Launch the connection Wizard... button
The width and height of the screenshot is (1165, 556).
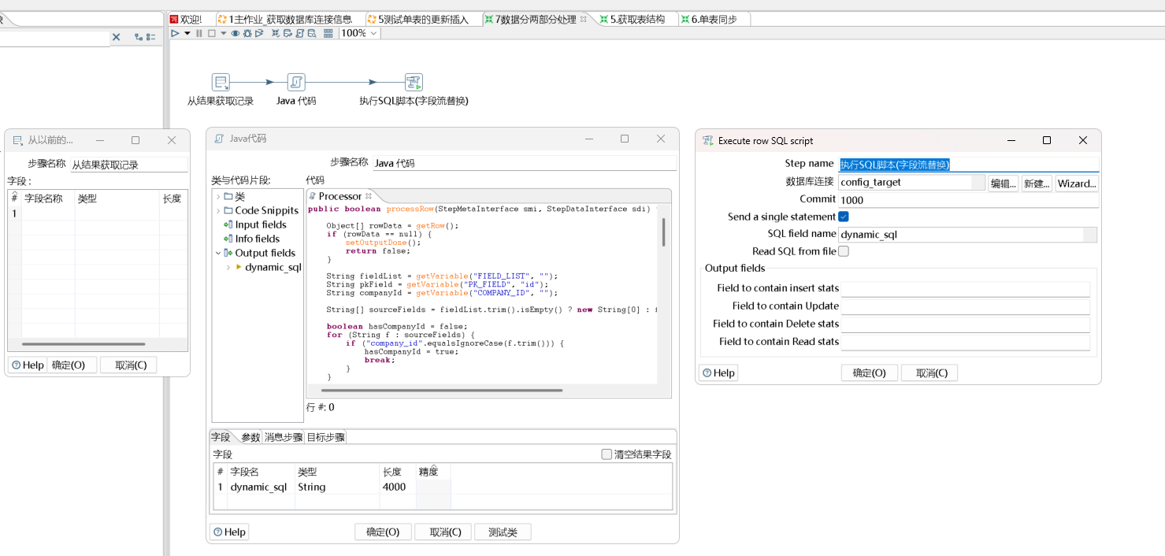click(1077, 183)
